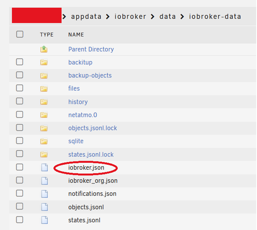Toggle the select-all checkbox in header
Image resolution: width=257 pixels, height=230 pixels.
click(20, 34)
